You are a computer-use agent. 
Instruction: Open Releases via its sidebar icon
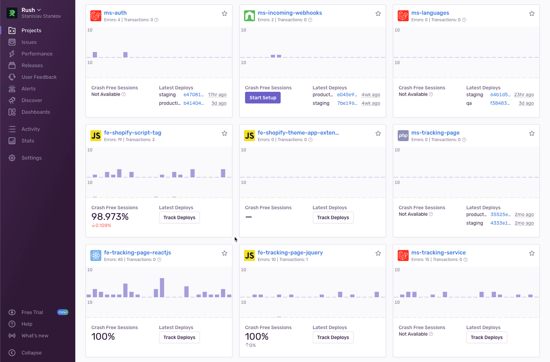point(12,65)
